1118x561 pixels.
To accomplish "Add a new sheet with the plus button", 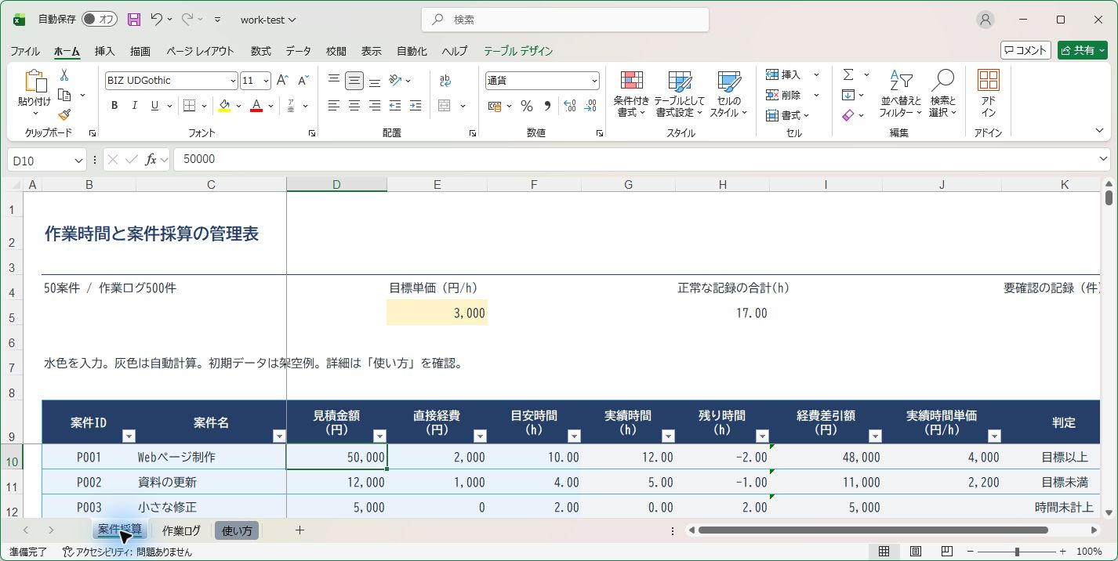I will (x=299, y=530).
